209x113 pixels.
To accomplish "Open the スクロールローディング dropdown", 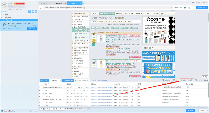I will (x=82, y=80).
